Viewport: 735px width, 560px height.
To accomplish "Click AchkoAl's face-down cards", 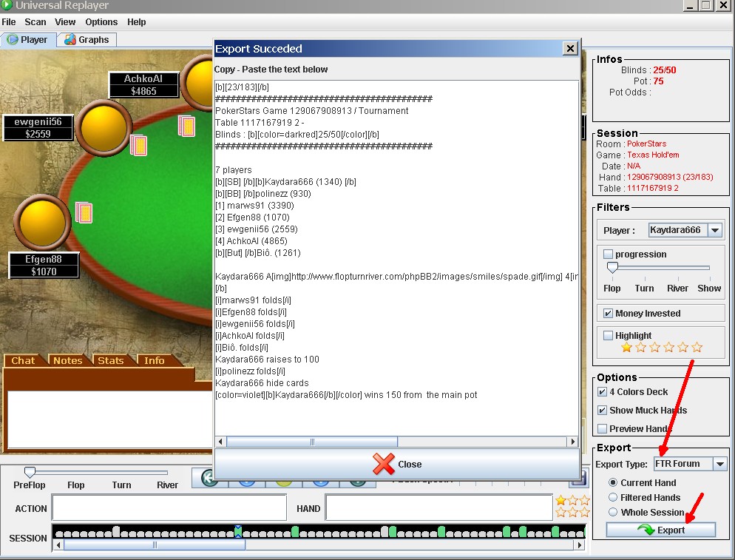I will [186, 126].
